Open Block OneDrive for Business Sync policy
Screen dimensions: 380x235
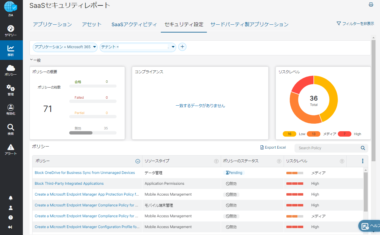85,173
